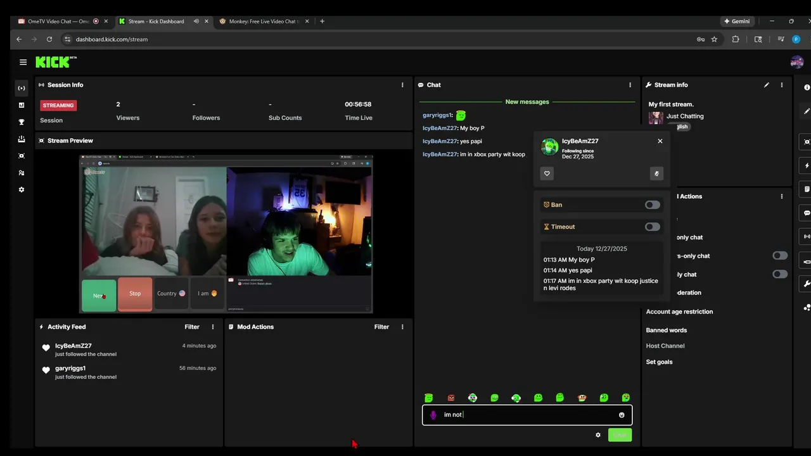Toggle the switch below subscribers-only chat
Image resolution: width=811 pixels, height=456 pixels.
tap(780, 274)
